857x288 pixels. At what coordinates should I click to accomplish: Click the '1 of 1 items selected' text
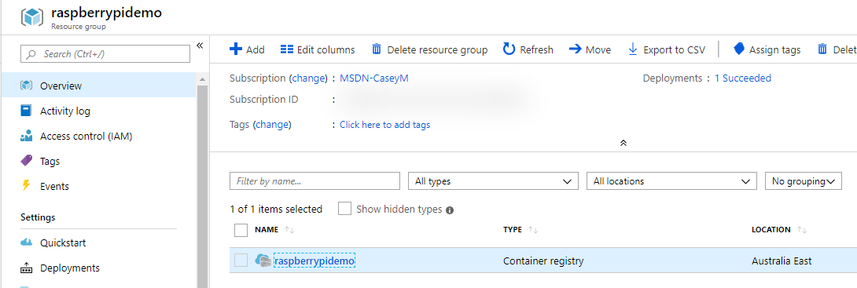tap(277, 209)
